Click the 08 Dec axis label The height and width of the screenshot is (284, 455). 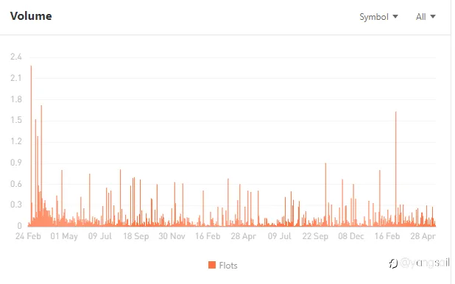pos(351,236)
